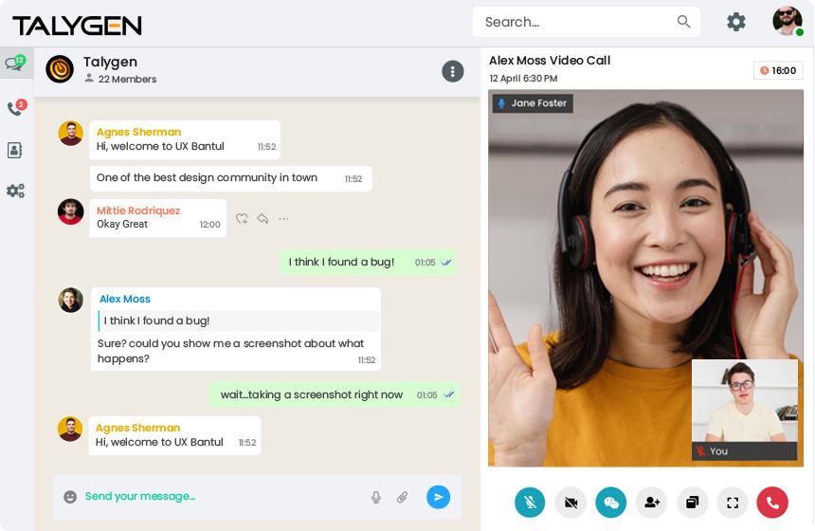Open the emoji picker in message box
The height and width of the screenshot is (531, 815).
click(x=70, y=497)
